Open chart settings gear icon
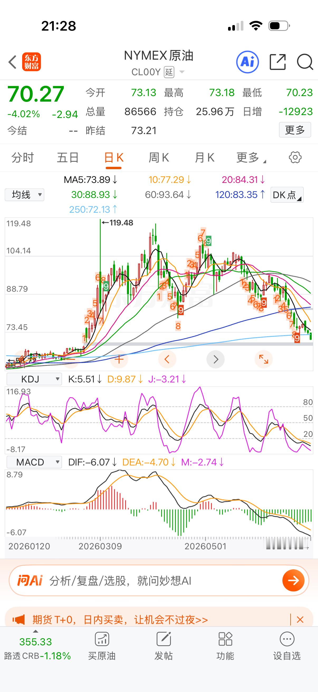Image resolution: width=318 pixels, height=692 pixels. [295, 157]
